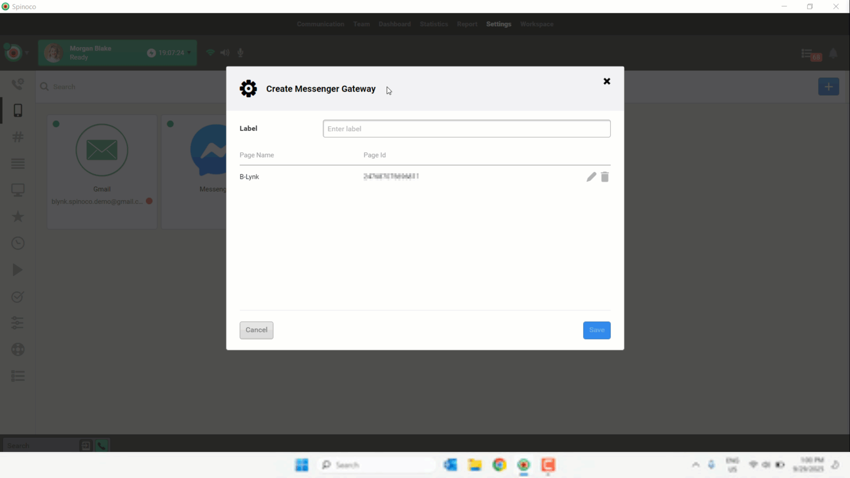
Task: Select the mobile phone sidebar icon
Action: [18, 111]
